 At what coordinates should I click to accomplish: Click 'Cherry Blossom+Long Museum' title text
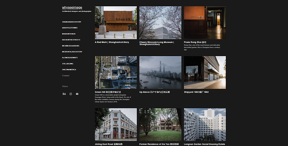tap(157, 43)
